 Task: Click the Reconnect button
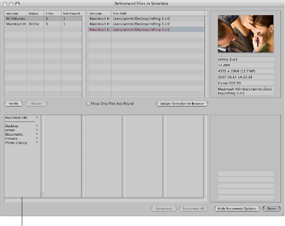pyautogui.click(x=164, y=209)
